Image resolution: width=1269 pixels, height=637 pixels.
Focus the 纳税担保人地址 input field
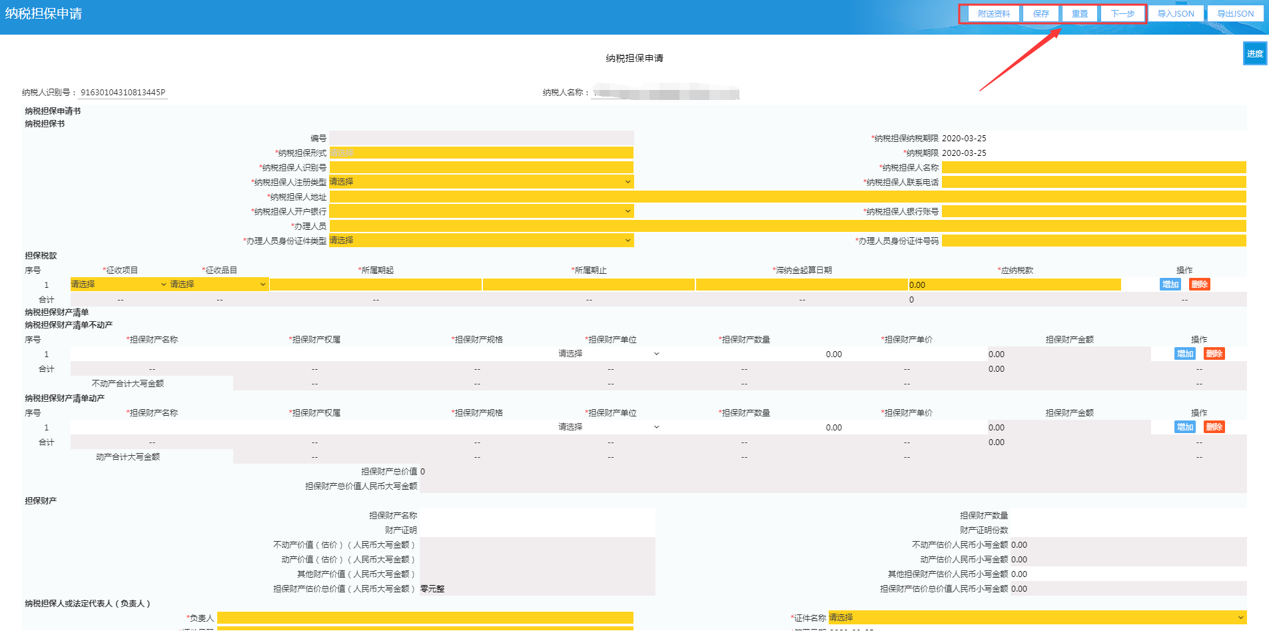pos(787,197)
